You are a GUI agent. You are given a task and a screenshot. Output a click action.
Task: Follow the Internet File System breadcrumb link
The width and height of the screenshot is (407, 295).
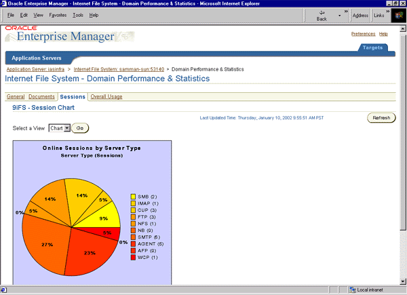(x=119, y=69)
